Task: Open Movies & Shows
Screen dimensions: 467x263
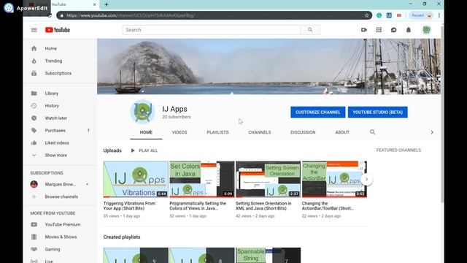Action: tap(60, 237)
